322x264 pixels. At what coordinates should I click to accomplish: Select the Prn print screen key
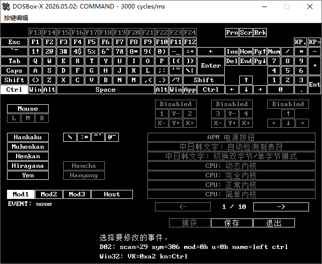[232, 33]
